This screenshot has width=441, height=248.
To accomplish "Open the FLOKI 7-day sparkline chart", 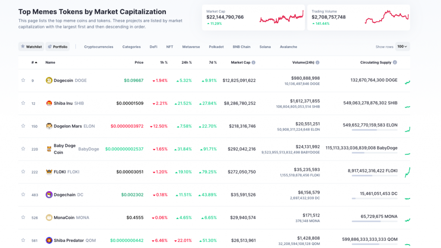I will 407,172.
